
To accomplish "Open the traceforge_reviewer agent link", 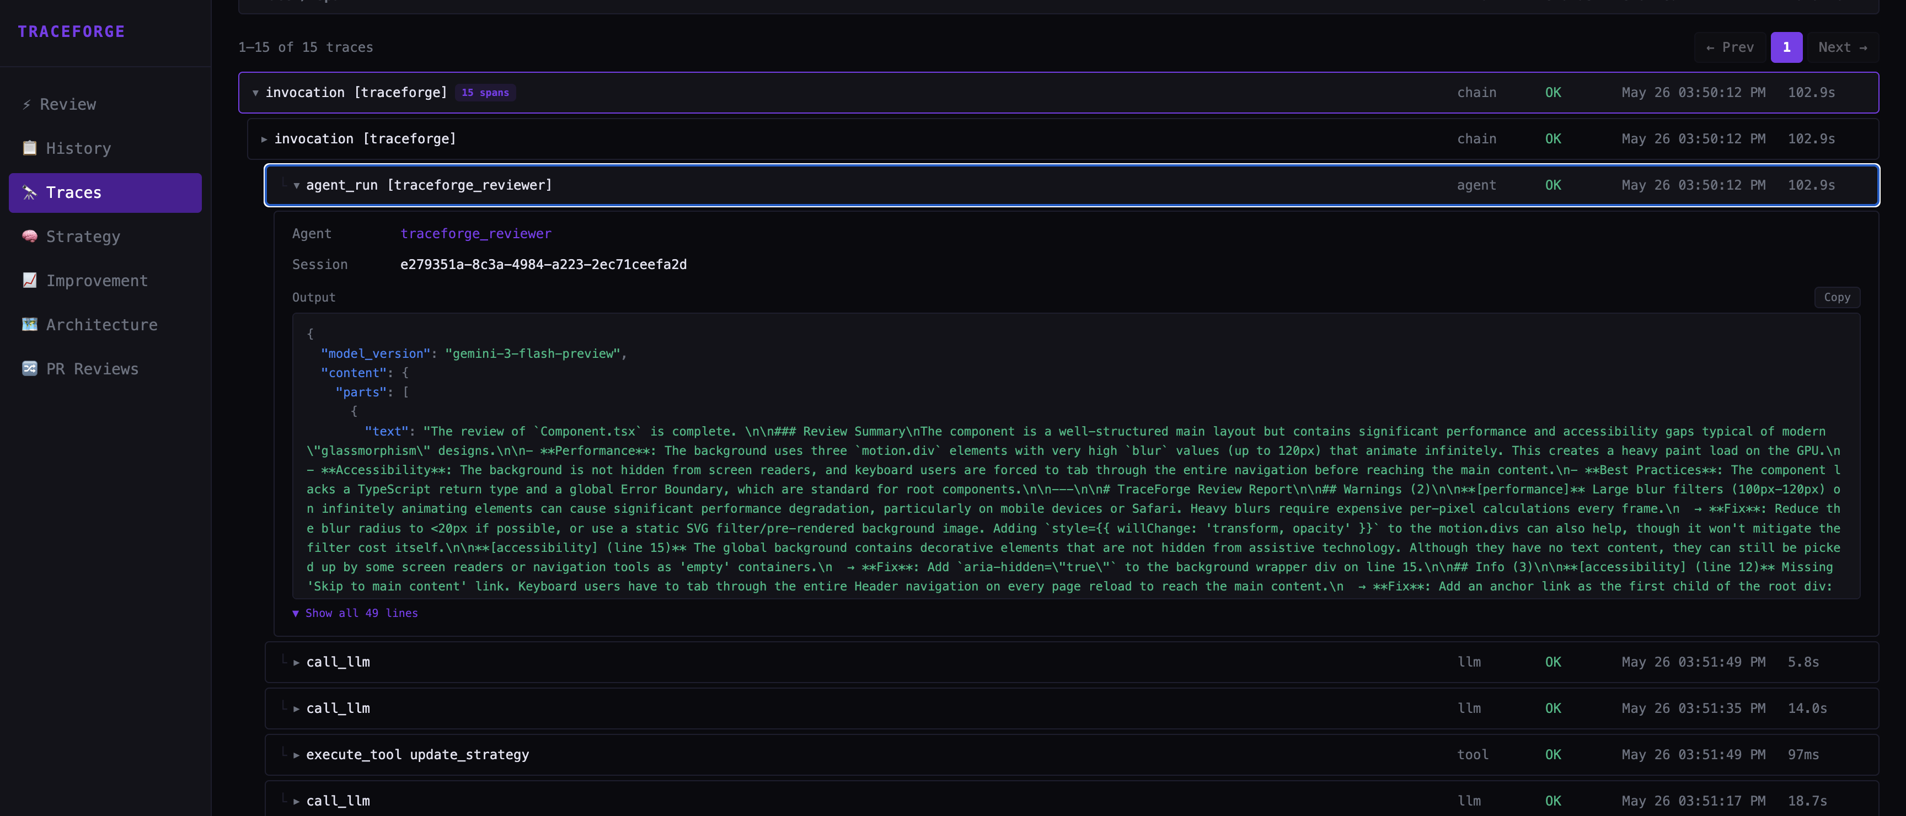I will pyautogui.click(x=476, y=234).
